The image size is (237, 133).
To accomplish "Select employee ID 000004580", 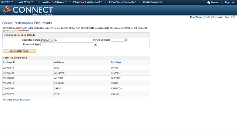I will (8, 93).
